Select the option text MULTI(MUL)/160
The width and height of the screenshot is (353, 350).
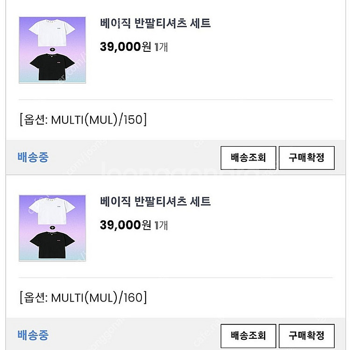(97, 298)
